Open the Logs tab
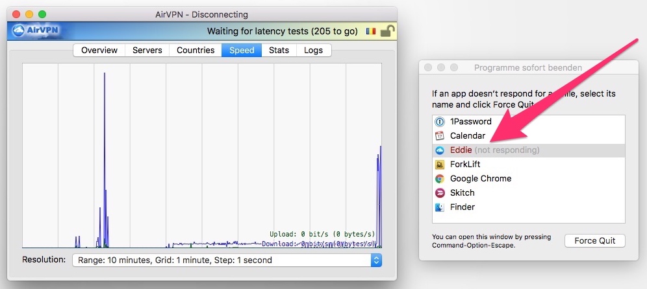This screenshot has height=289, width=647. click(314, 51)
